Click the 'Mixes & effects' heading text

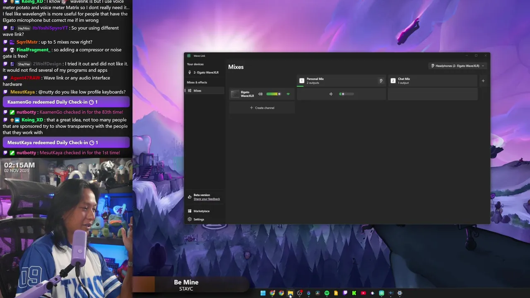click(x=197, y=82)
